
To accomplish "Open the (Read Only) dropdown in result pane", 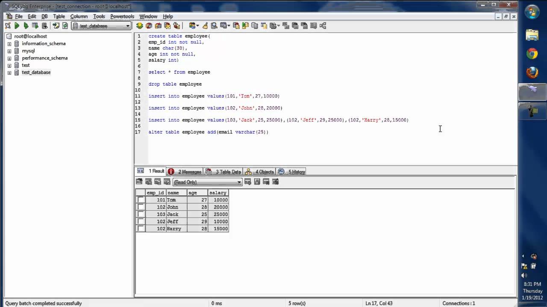I will coord(207,182).
